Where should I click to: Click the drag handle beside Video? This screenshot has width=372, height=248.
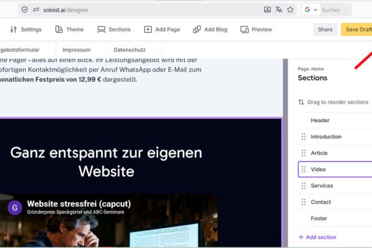pyautogui.click(x=303, y=169)
